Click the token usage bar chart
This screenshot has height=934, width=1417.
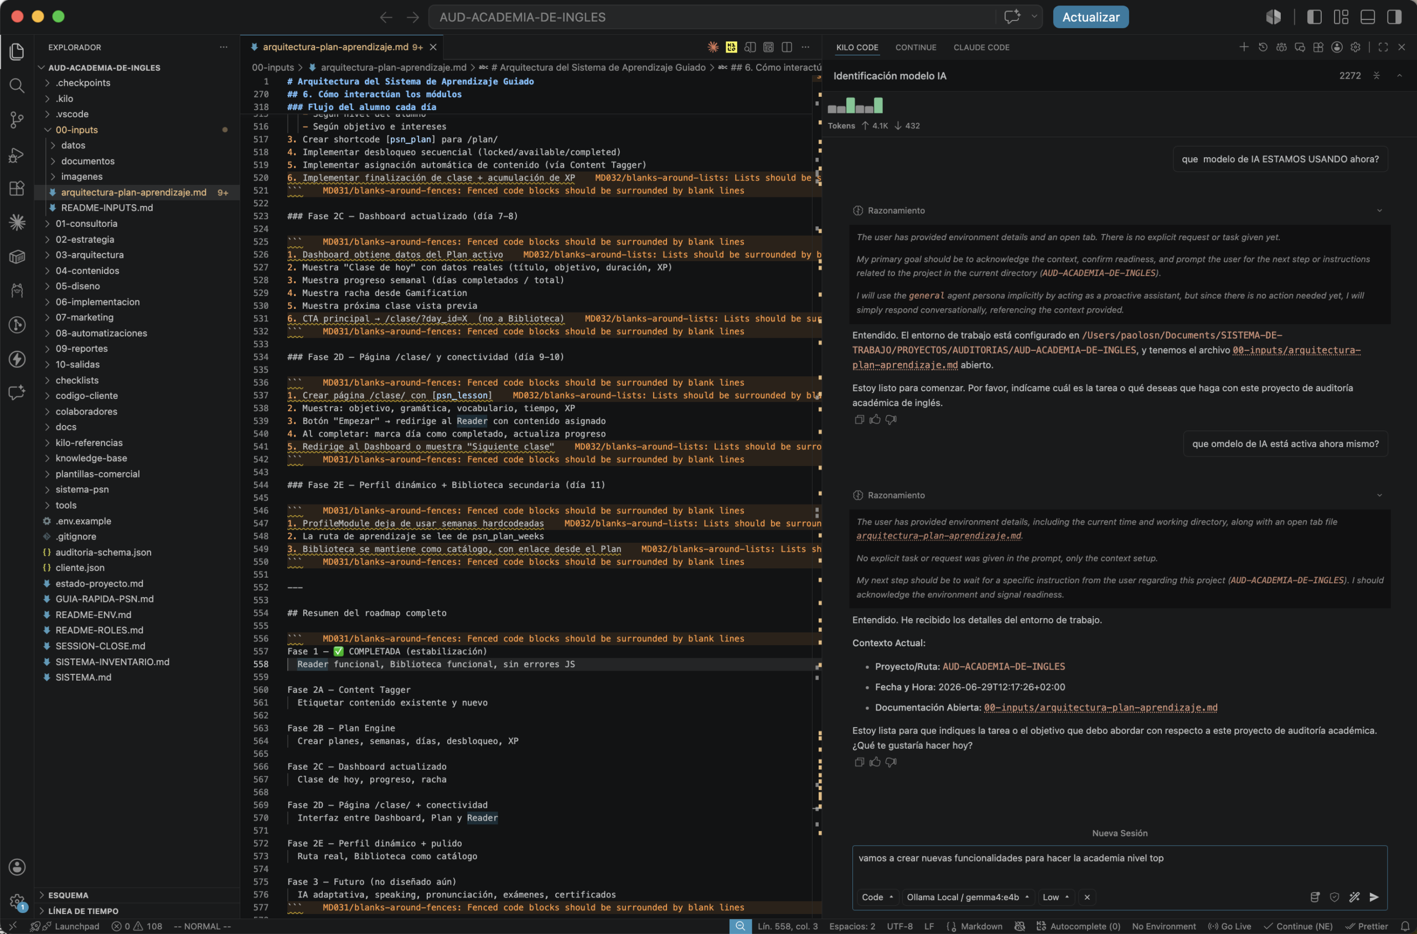pyautogui.click(x=855, y=106)
